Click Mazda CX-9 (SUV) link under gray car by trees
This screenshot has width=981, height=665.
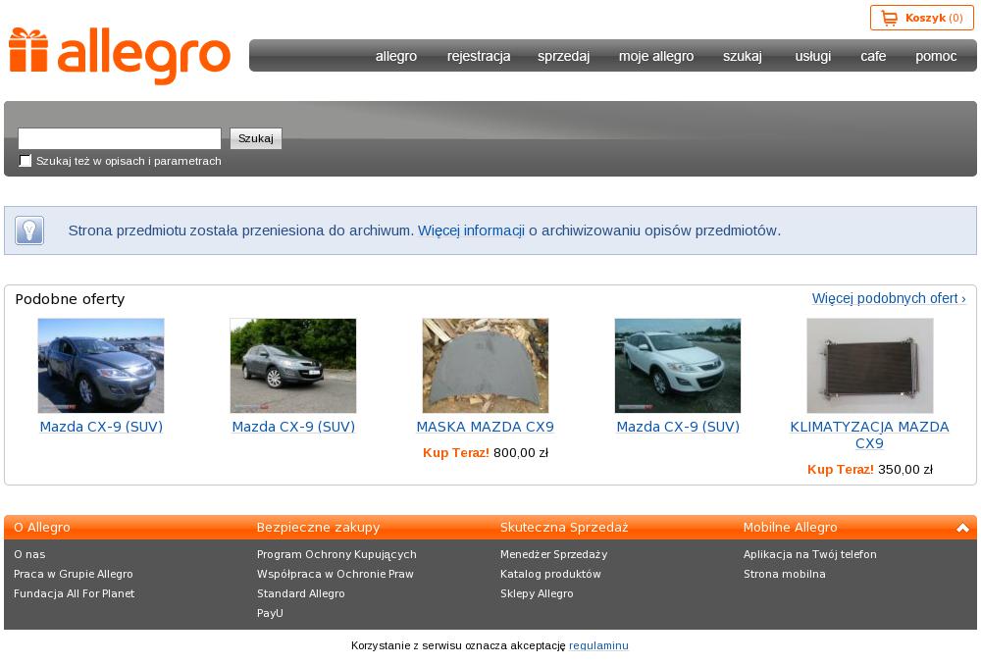(293, 427)
